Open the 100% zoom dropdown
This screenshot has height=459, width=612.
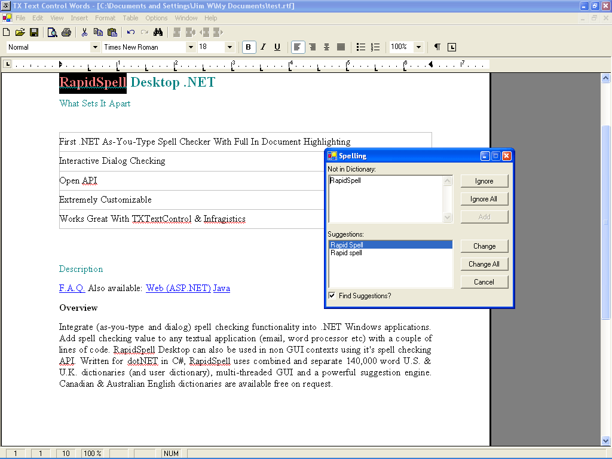point(418,47)
